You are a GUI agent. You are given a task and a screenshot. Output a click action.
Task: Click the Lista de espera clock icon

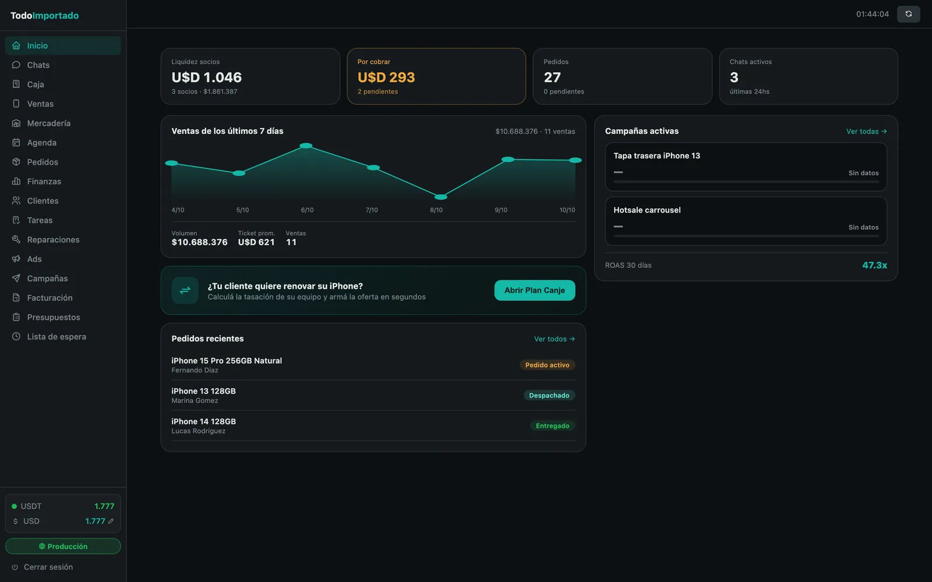click(x=16, y=336)
